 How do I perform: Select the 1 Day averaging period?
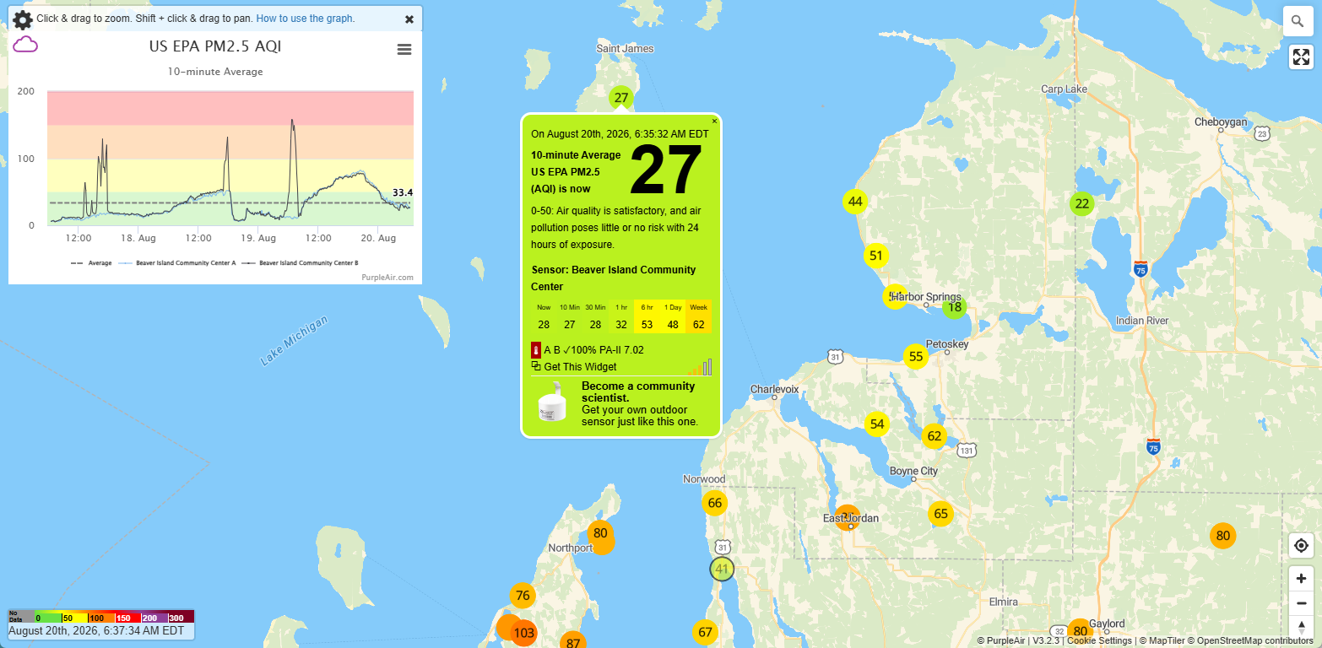673,316
